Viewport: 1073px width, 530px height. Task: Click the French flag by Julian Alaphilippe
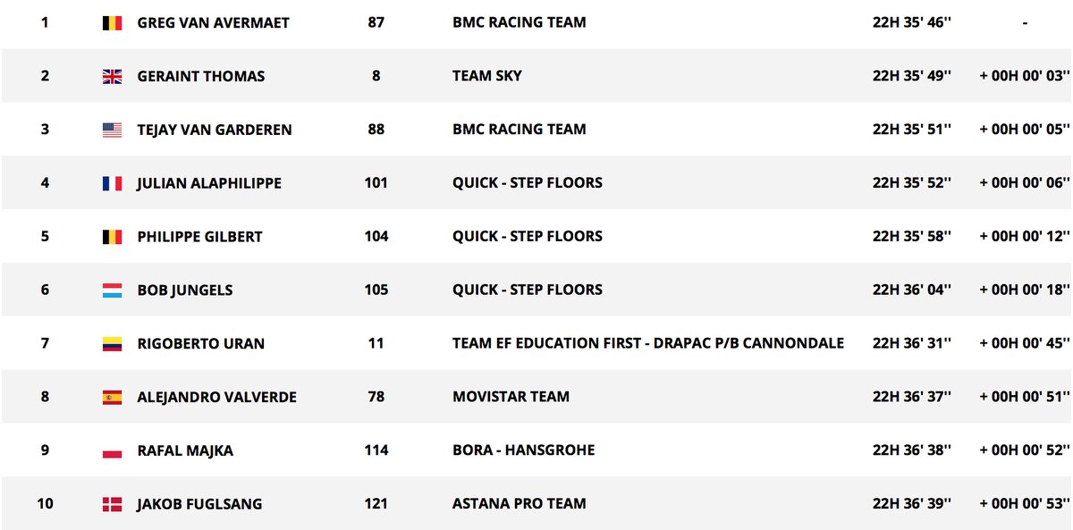[x=112, y=183]
